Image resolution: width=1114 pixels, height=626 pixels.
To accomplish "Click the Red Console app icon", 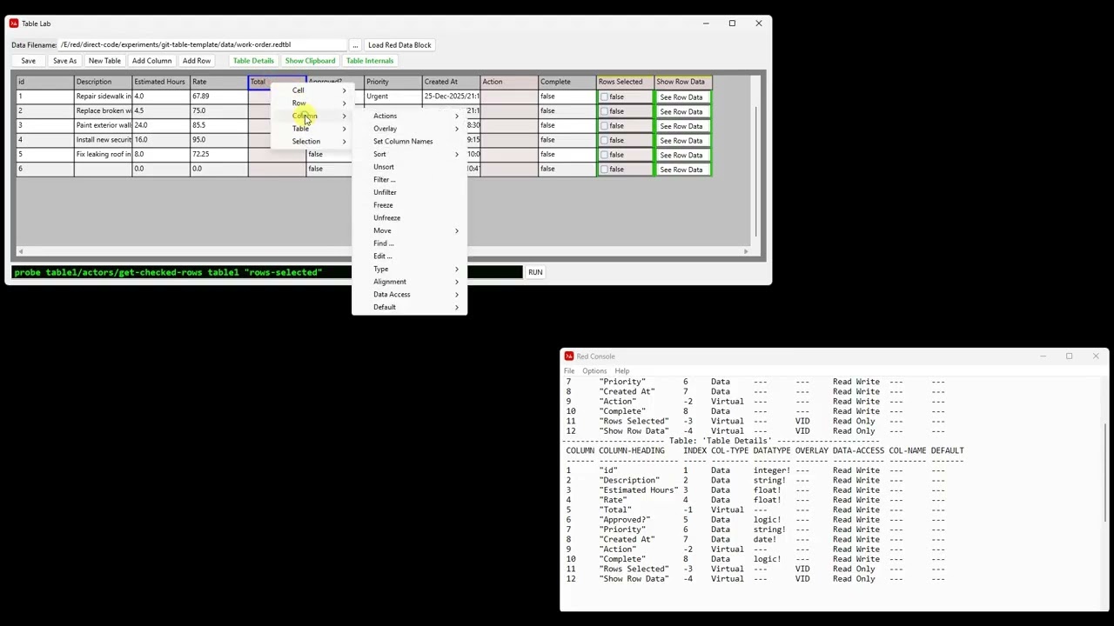I will click(x=569, y=356).
